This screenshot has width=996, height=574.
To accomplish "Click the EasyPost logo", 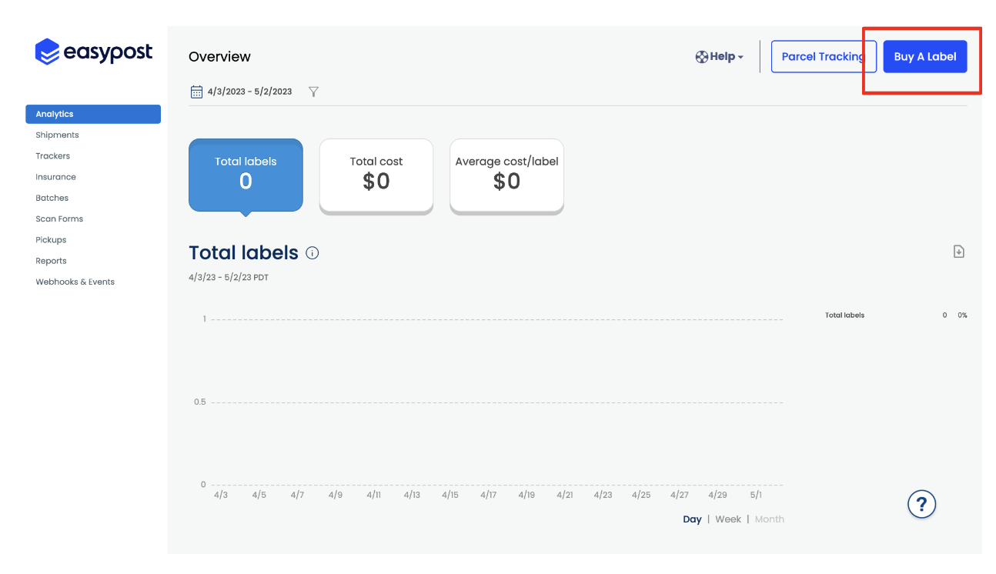I will pos(94,52).
